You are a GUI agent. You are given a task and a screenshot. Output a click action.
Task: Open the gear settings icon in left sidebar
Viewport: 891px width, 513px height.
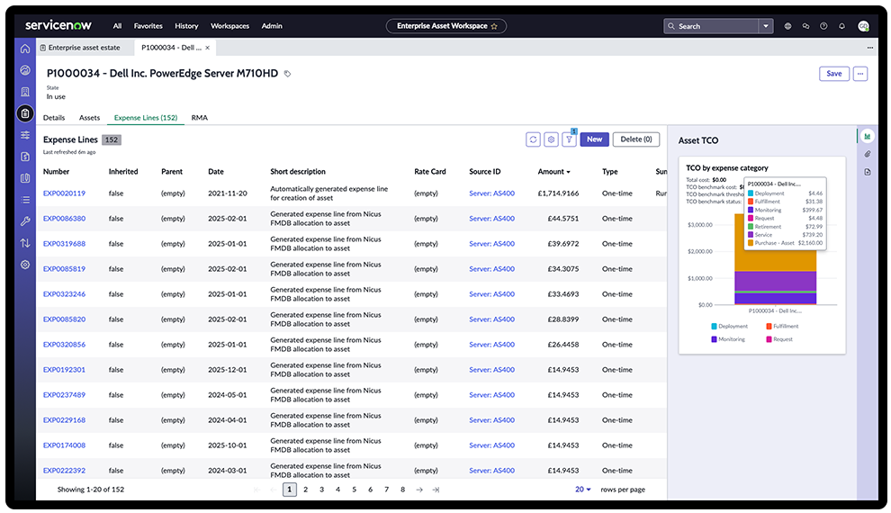25,265
